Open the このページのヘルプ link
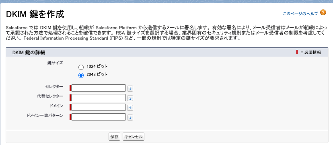Screen dimensions: 333x145 point(300,14)
